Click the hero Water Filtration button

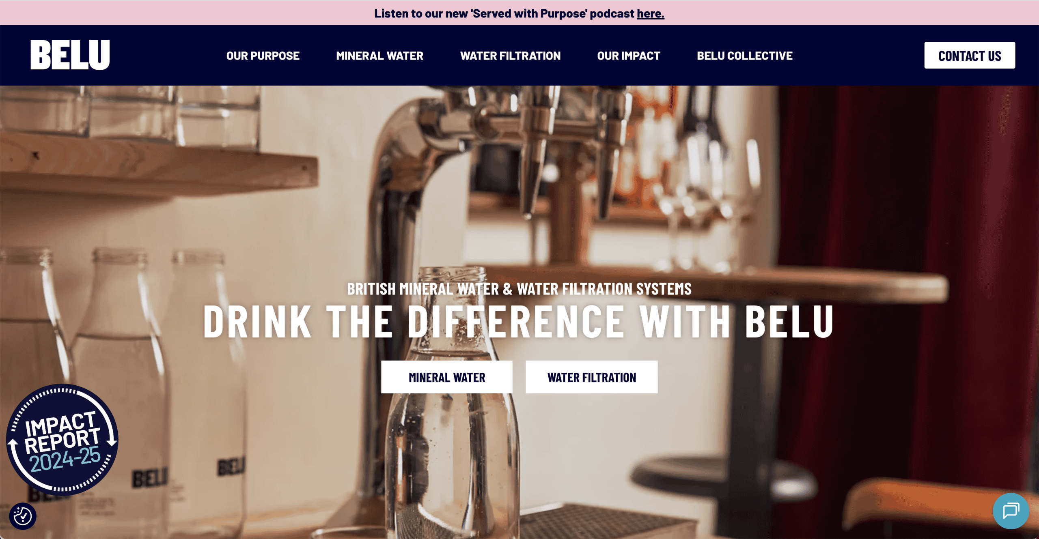[x=591, y=377]
